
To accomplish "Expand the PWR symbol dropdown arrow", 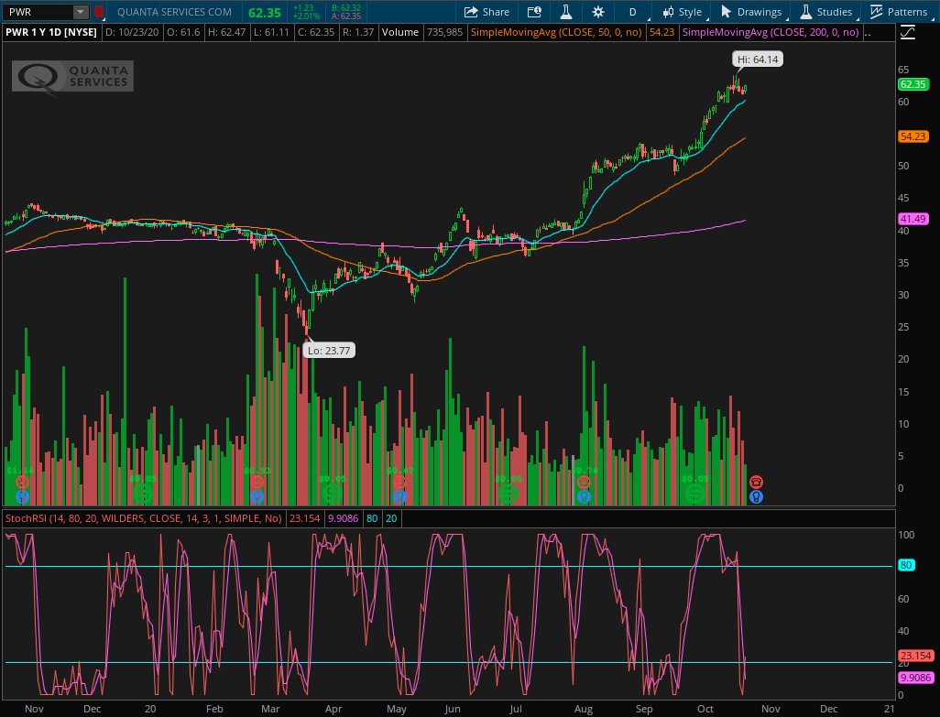I will tap(80, 12).
